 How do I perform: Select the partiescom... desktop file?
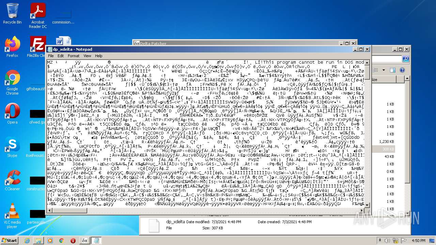pyautogui.click(x=37, y=216)
